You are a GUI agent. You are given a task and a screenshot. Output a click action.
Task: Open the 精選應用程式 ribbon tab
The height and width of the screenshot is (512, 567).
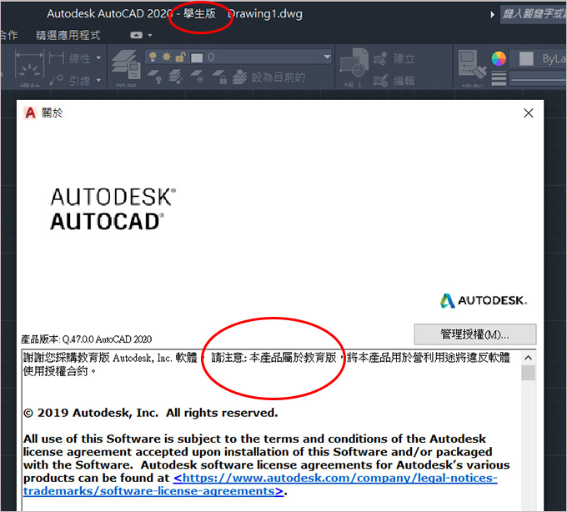[x=68, y=35]
